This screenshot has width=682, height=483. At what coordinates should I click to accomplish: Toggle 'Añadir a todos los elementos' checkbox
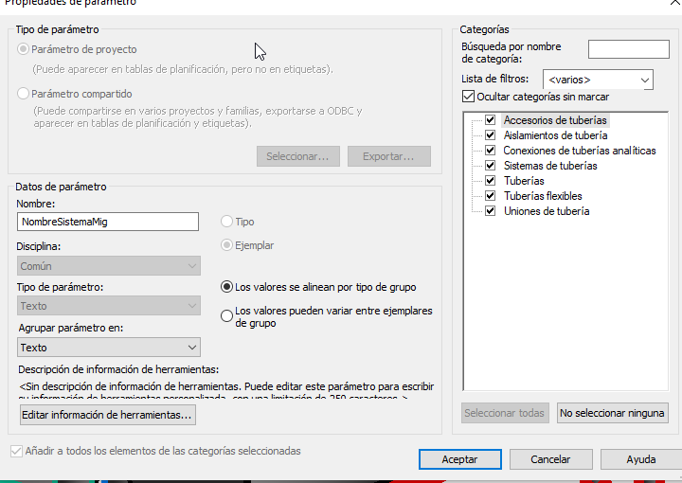click(x=16, y=451)
